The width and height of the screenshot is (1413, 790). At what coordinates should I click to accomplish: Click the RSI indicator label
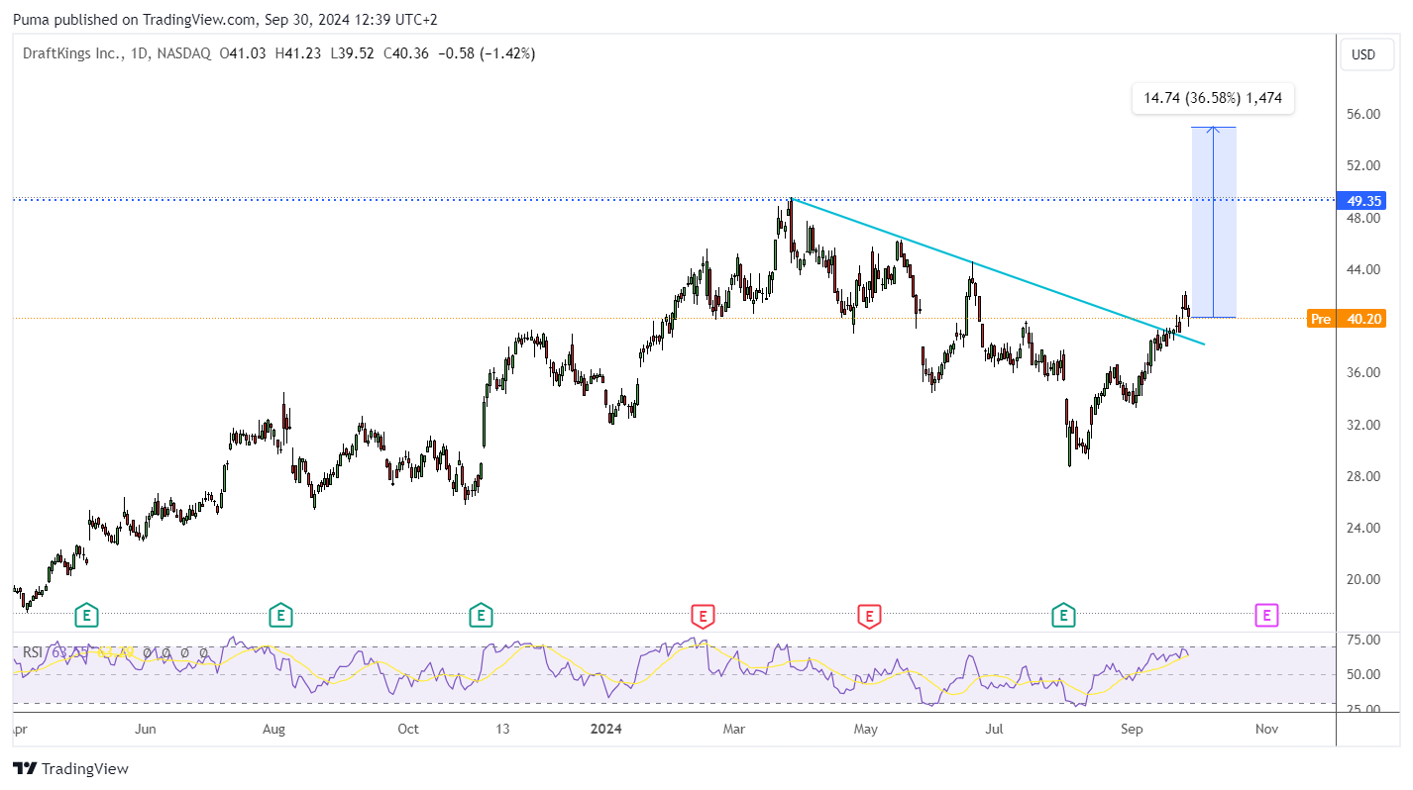33,652
